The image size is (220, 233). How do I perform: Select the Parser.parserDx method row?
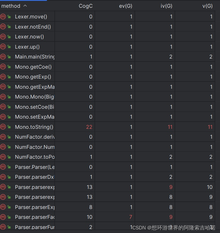108,177
